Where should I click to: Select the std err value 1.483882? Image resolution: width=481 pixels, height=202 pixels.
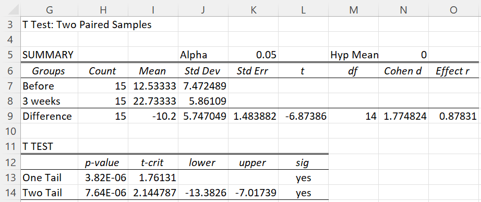[253, 116]
